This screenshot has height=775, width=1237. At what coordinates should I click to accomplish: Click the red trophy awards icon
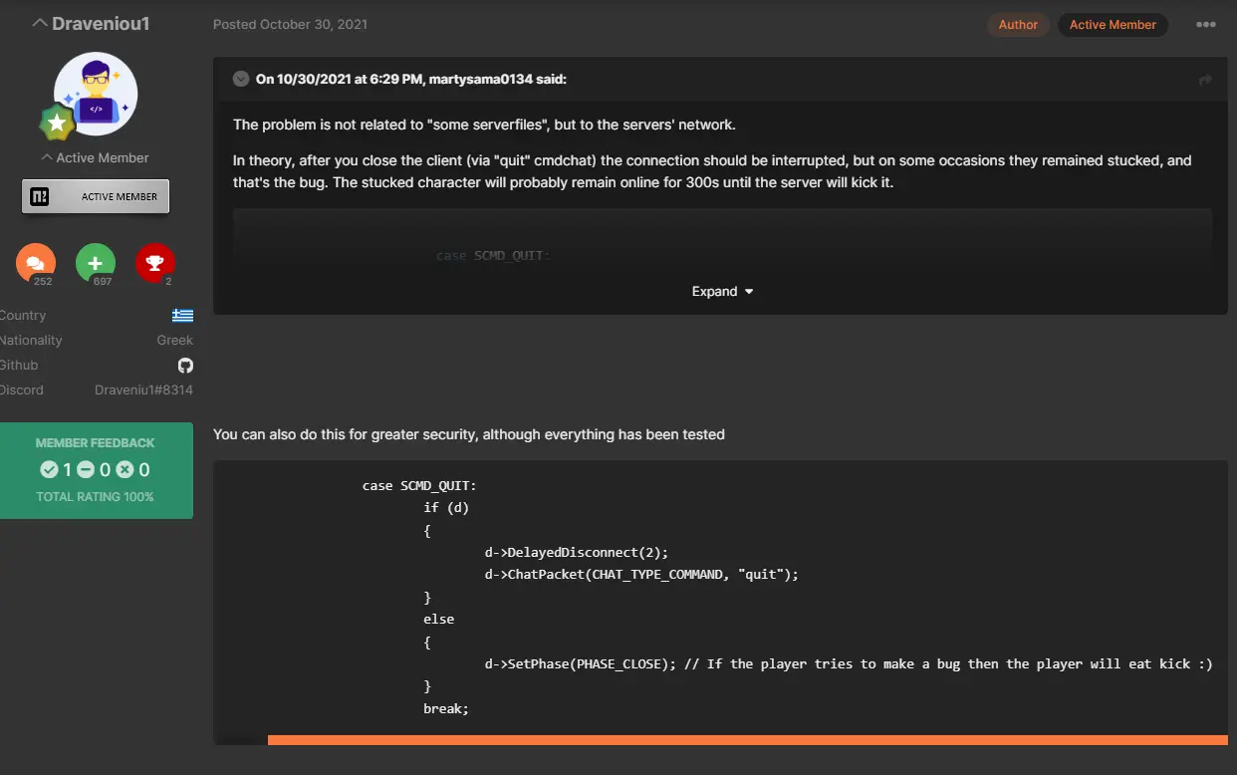click(154, 263)
